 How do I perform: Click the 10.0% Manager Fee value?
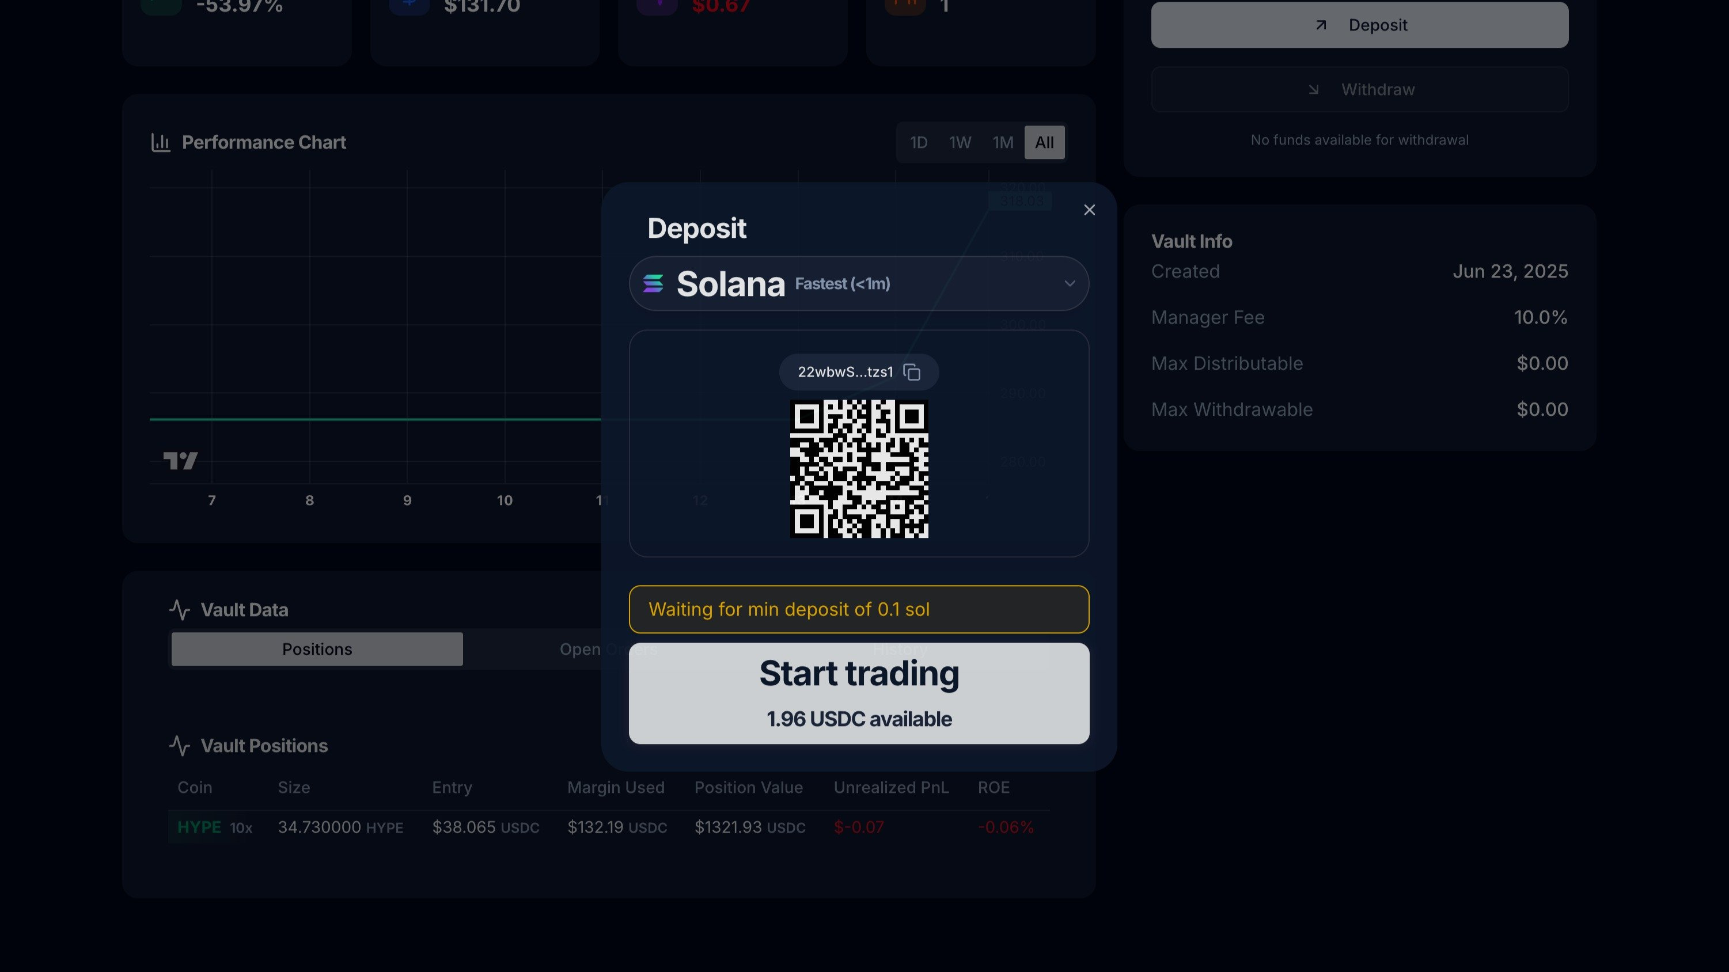pyautogui.click(x=1541, y=317)
